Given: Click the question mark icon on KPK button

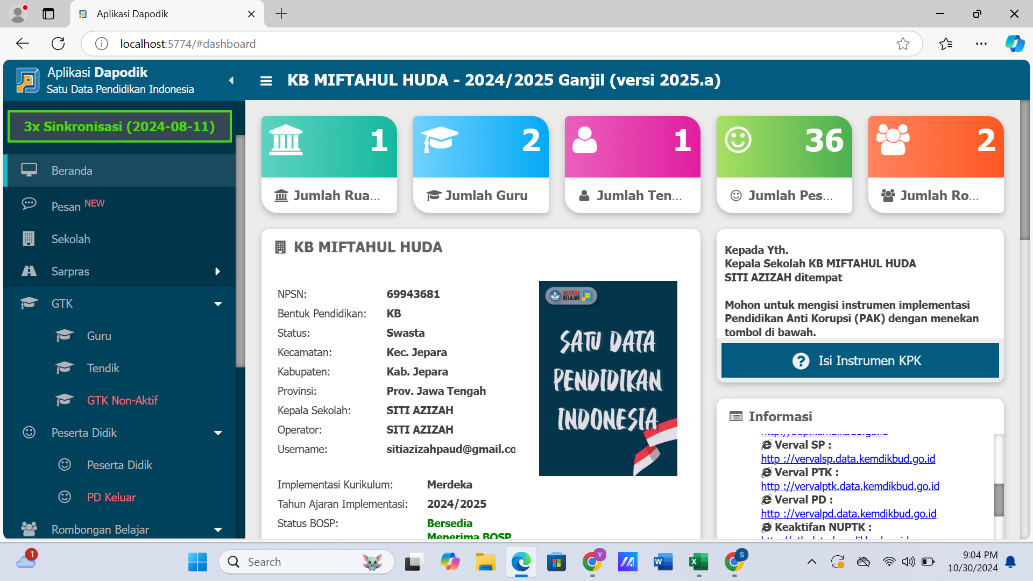Looking at the screenshot, I should click(801, 361).
